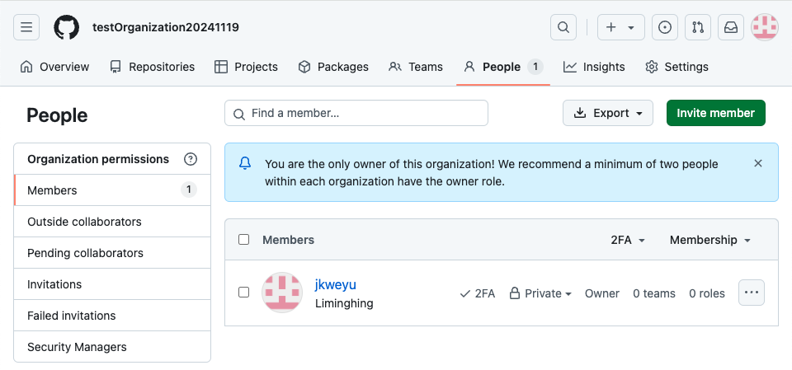Switch to the Insights tab
The height and width of the screenshot is (370, 792).
pyautogui.click(x=594, y=67)
